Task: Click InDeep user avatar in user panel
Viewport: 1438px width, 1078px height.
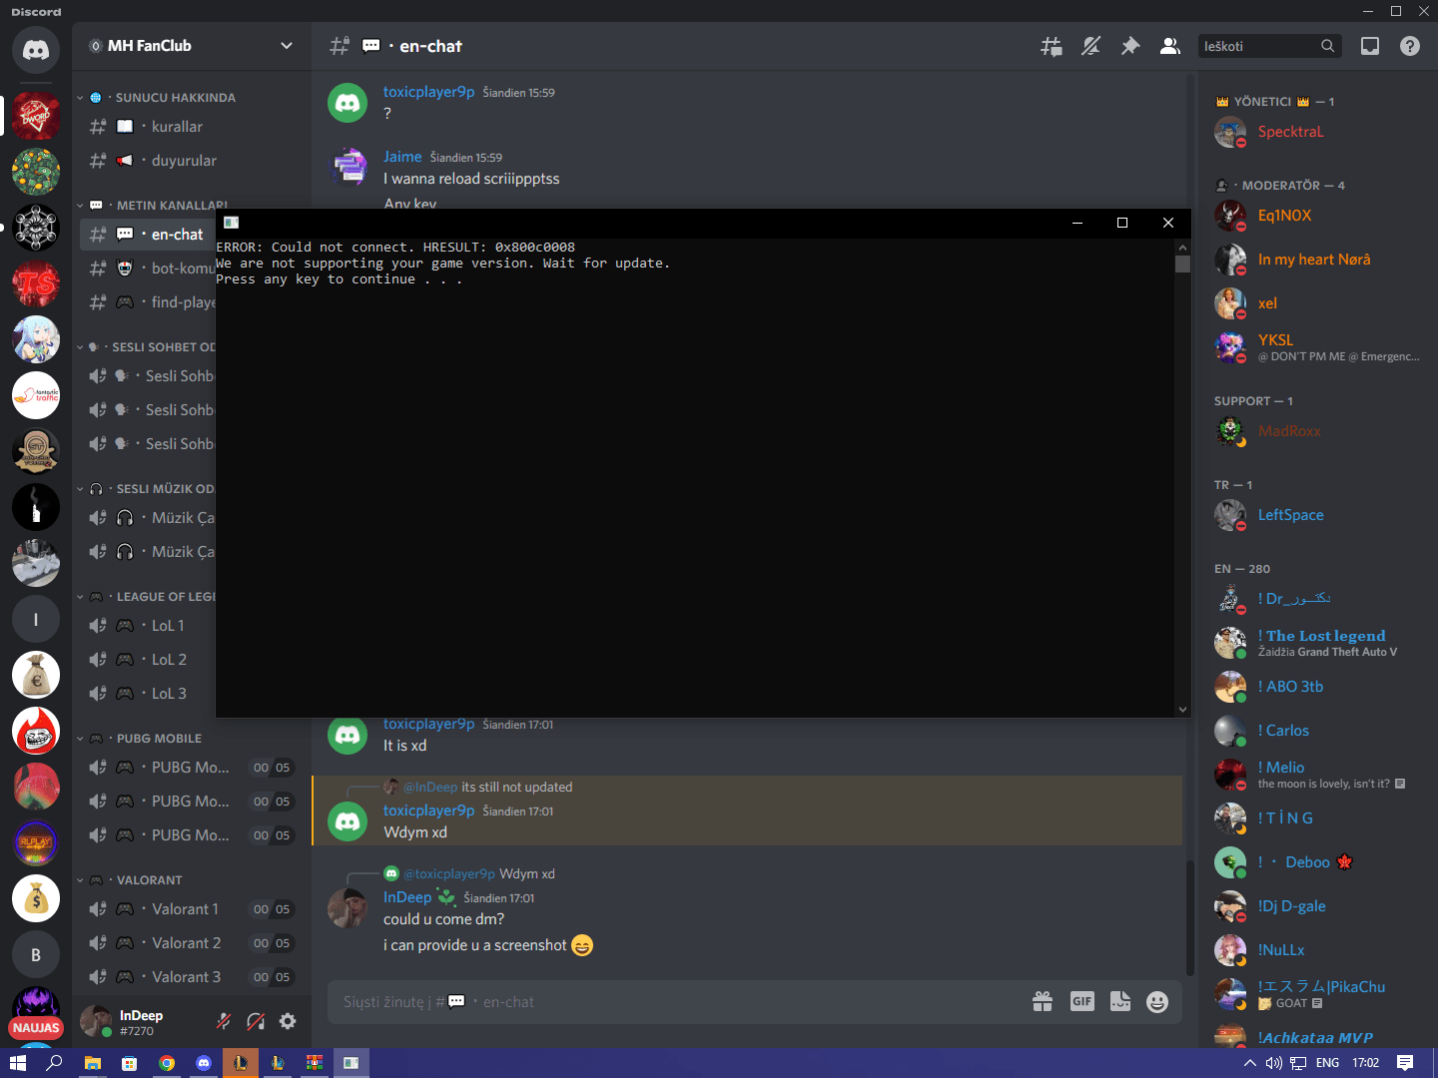Action: [x=96, y=1021]
